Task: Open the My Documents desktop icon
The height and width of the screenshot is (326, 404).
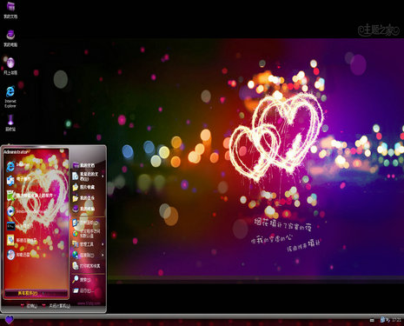Action: pos(10,10)
